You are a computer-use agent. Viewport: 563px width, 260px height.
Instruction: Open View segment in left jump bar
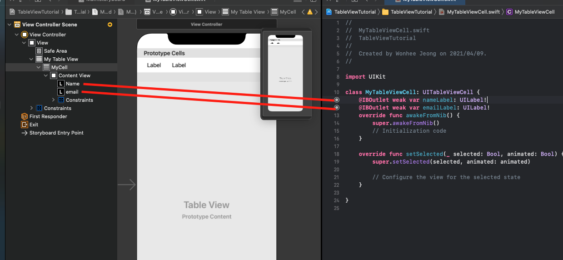pyautogui.click(x=206, y=12)
